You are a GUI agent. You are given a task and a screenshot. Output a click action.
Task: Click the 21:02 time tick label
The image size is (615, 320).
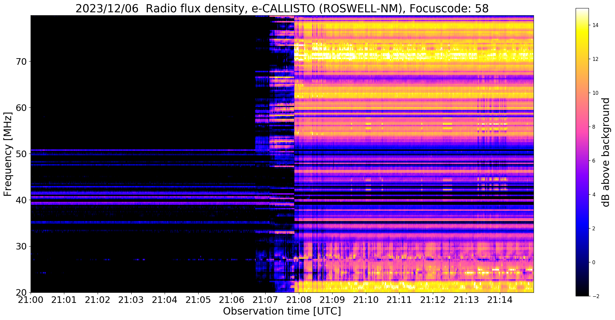point(98,300)
